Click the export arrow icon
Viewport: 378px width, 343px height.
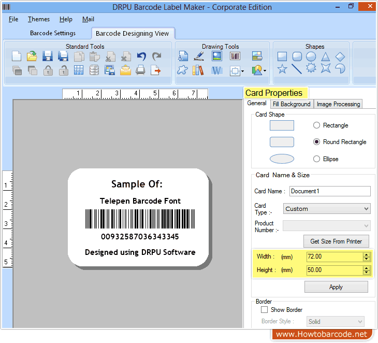coord(155,70)
